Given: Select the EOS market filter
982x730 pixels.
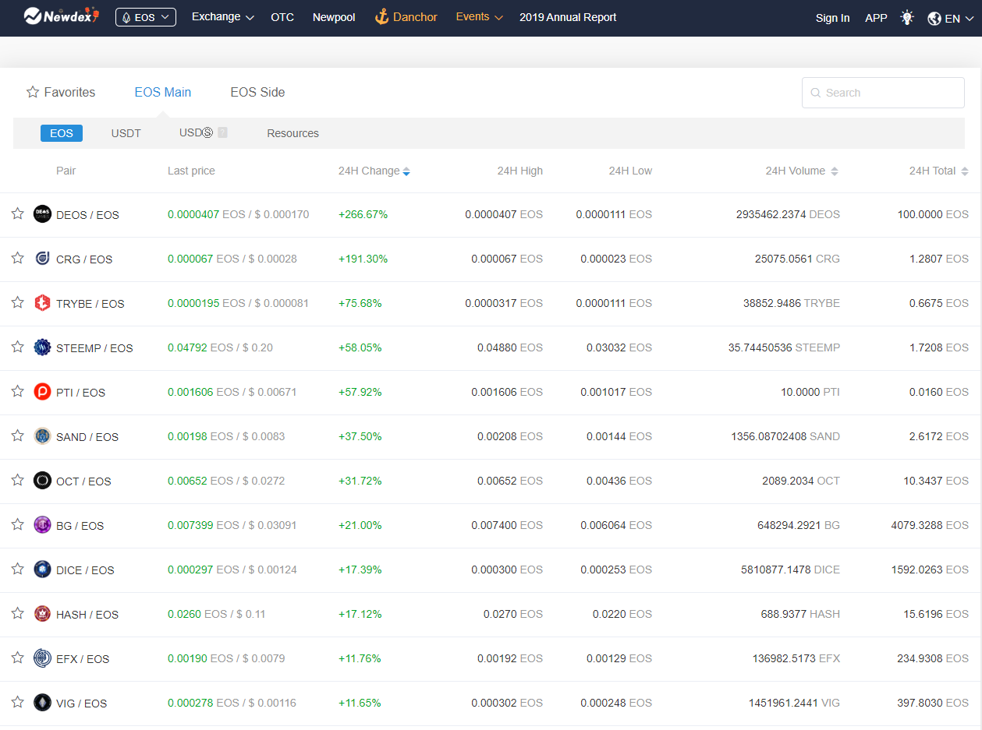Looking at the screenshot, I should pos(62,133).
